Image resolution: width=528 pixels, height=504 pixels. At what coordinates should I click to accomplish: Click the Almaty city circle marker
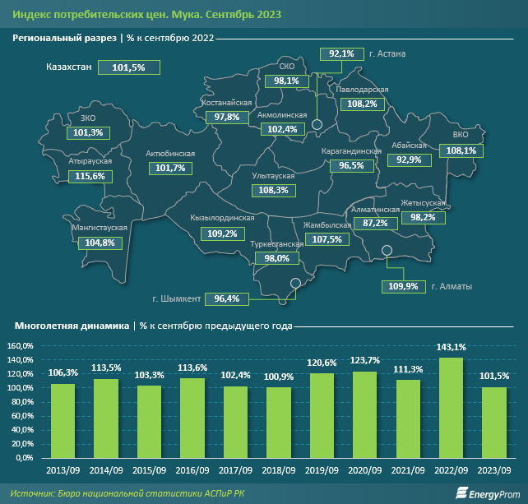(387, 250)
